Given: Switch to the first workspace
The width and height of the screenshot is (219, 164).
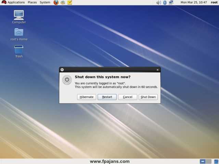Looking at the screenshot, I should (x=203, y=162).
